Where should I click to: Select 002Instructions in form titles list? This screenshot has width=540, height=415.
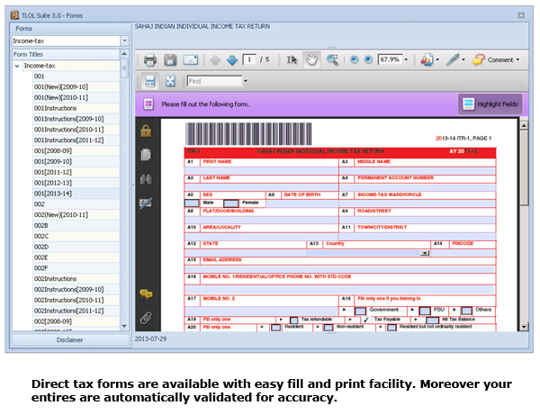[x=55, y=279]
